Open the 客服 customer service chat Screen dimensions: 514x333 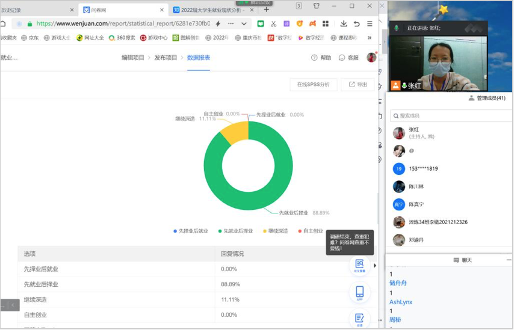point(348,58)
